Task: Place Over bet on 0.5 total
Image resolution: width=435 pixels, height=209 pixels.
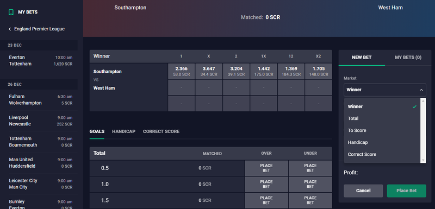Action: (266, 168)
